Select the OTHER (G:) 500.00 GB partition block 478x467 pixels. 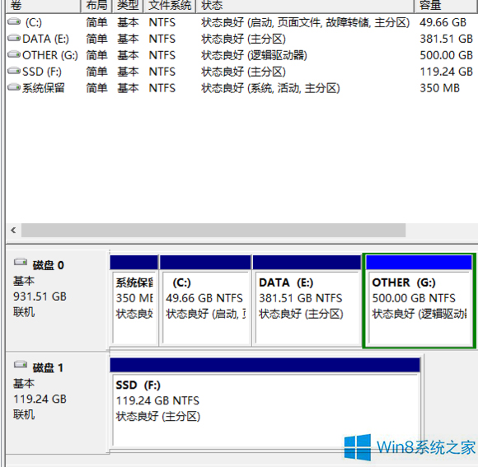(419, 301)
